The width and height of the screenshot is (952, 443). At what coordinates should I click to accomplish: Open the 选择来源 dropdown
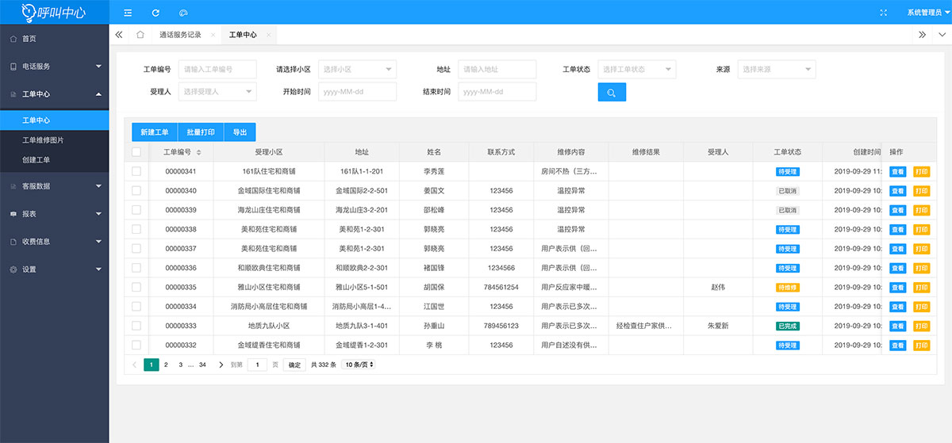point(777,69)
